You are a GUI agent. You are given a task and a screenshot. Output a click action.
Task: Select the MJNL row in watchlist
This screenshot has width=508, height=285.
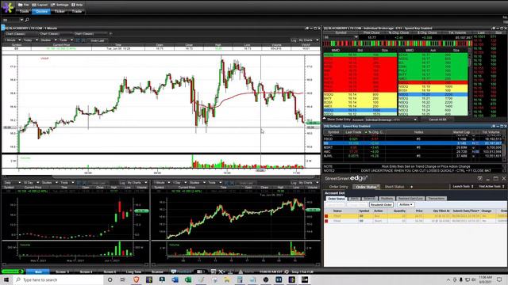click(x=413, y=156)
